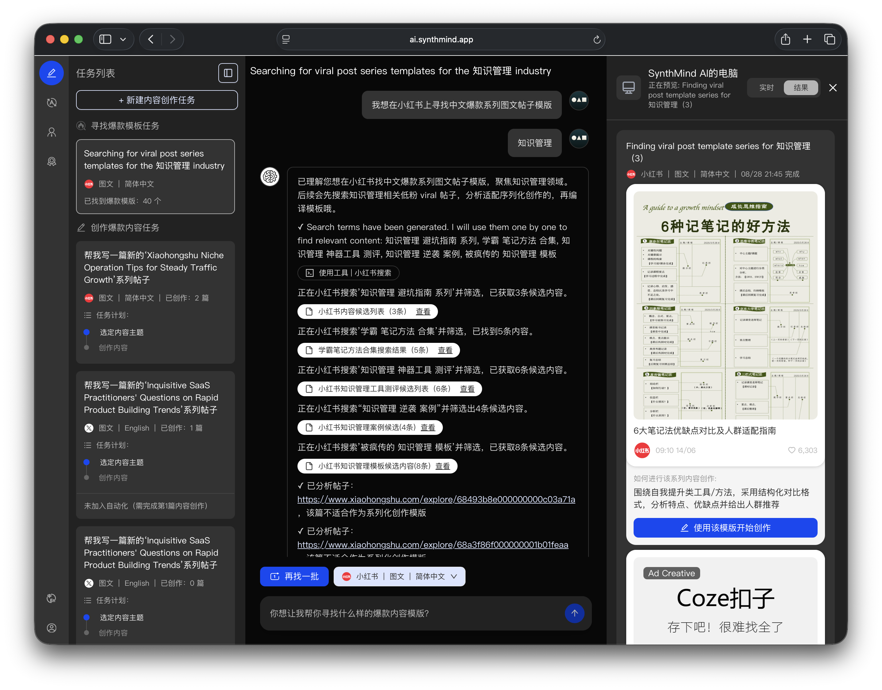Open the account circle icon at sidebar bottom
This screenshot has height=690, width=882.
(51, 628)
